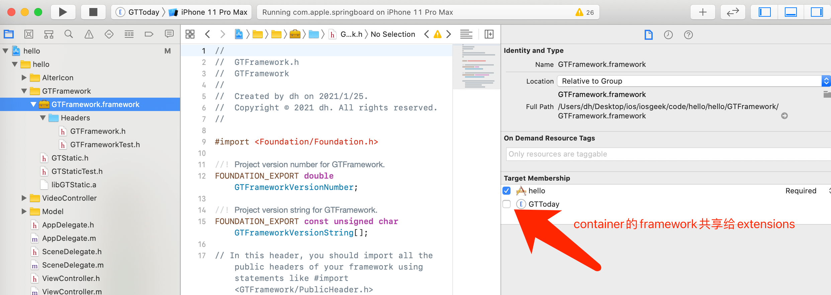Screen dimensions: 831x295
Task: Check GTToday target membership
Action: 506,204
